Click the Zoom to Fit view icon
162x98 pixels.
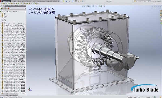click(x=82, y=6)
